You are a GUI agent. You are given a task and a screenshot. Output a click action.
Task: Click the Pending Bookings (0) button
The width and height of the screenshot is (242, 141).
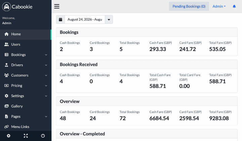pyautogui.click(x=189, y=6)
